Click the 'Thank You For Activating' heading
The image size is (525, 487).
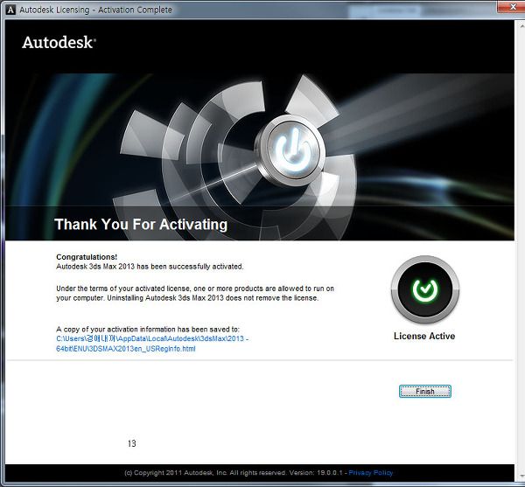pyautogui.click(x=141, y=224)
